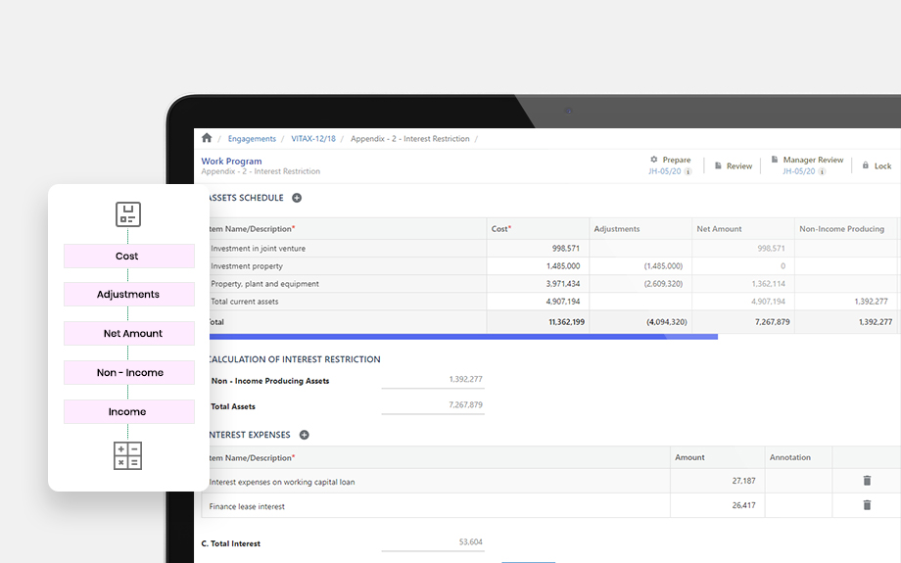Open the Engagements breadcrumb link

(x=252, y=138)
